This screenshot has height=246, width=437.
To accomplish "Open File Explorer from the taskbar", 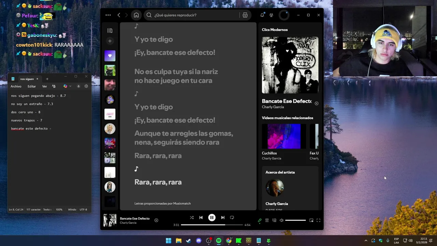I will (179, 241).
